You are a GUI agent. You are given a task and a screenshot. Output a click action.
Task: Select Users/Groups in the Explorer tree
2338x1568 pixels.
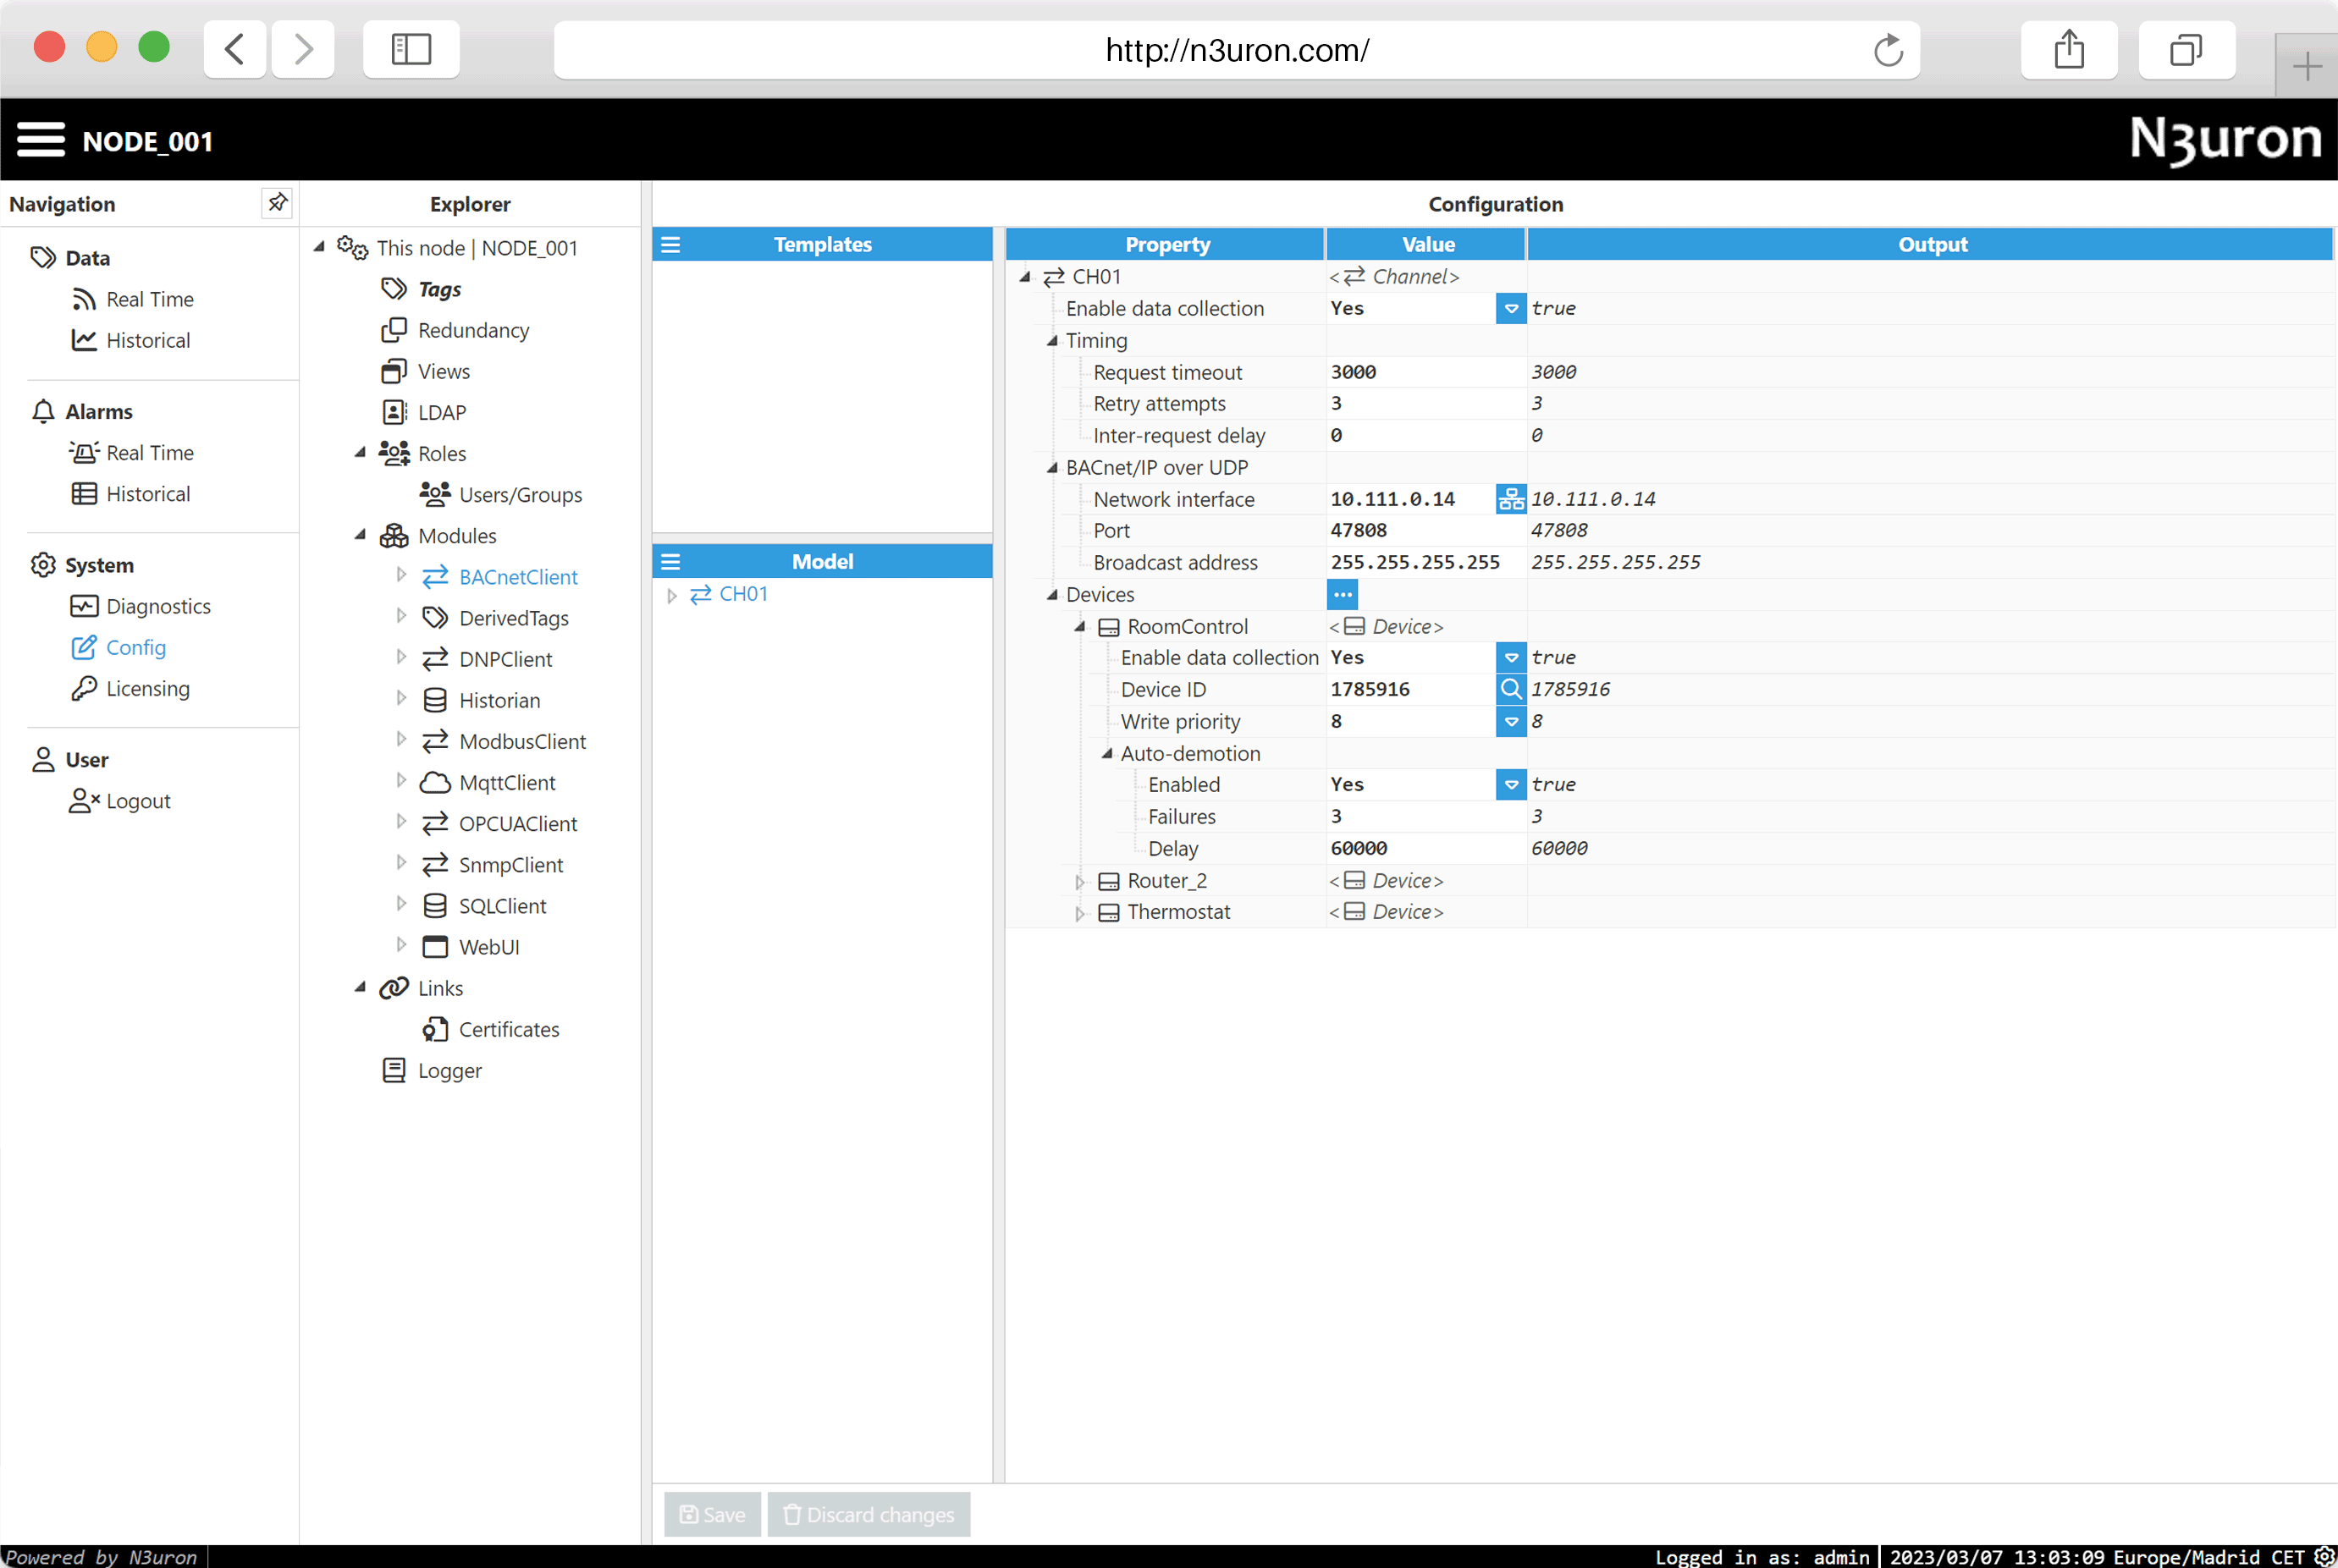click(x=501, y=494)
